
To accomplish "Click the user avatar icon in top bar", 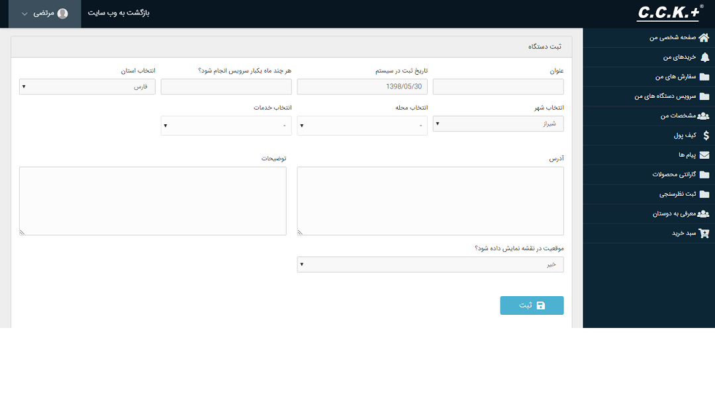I will tap(62, 13).
